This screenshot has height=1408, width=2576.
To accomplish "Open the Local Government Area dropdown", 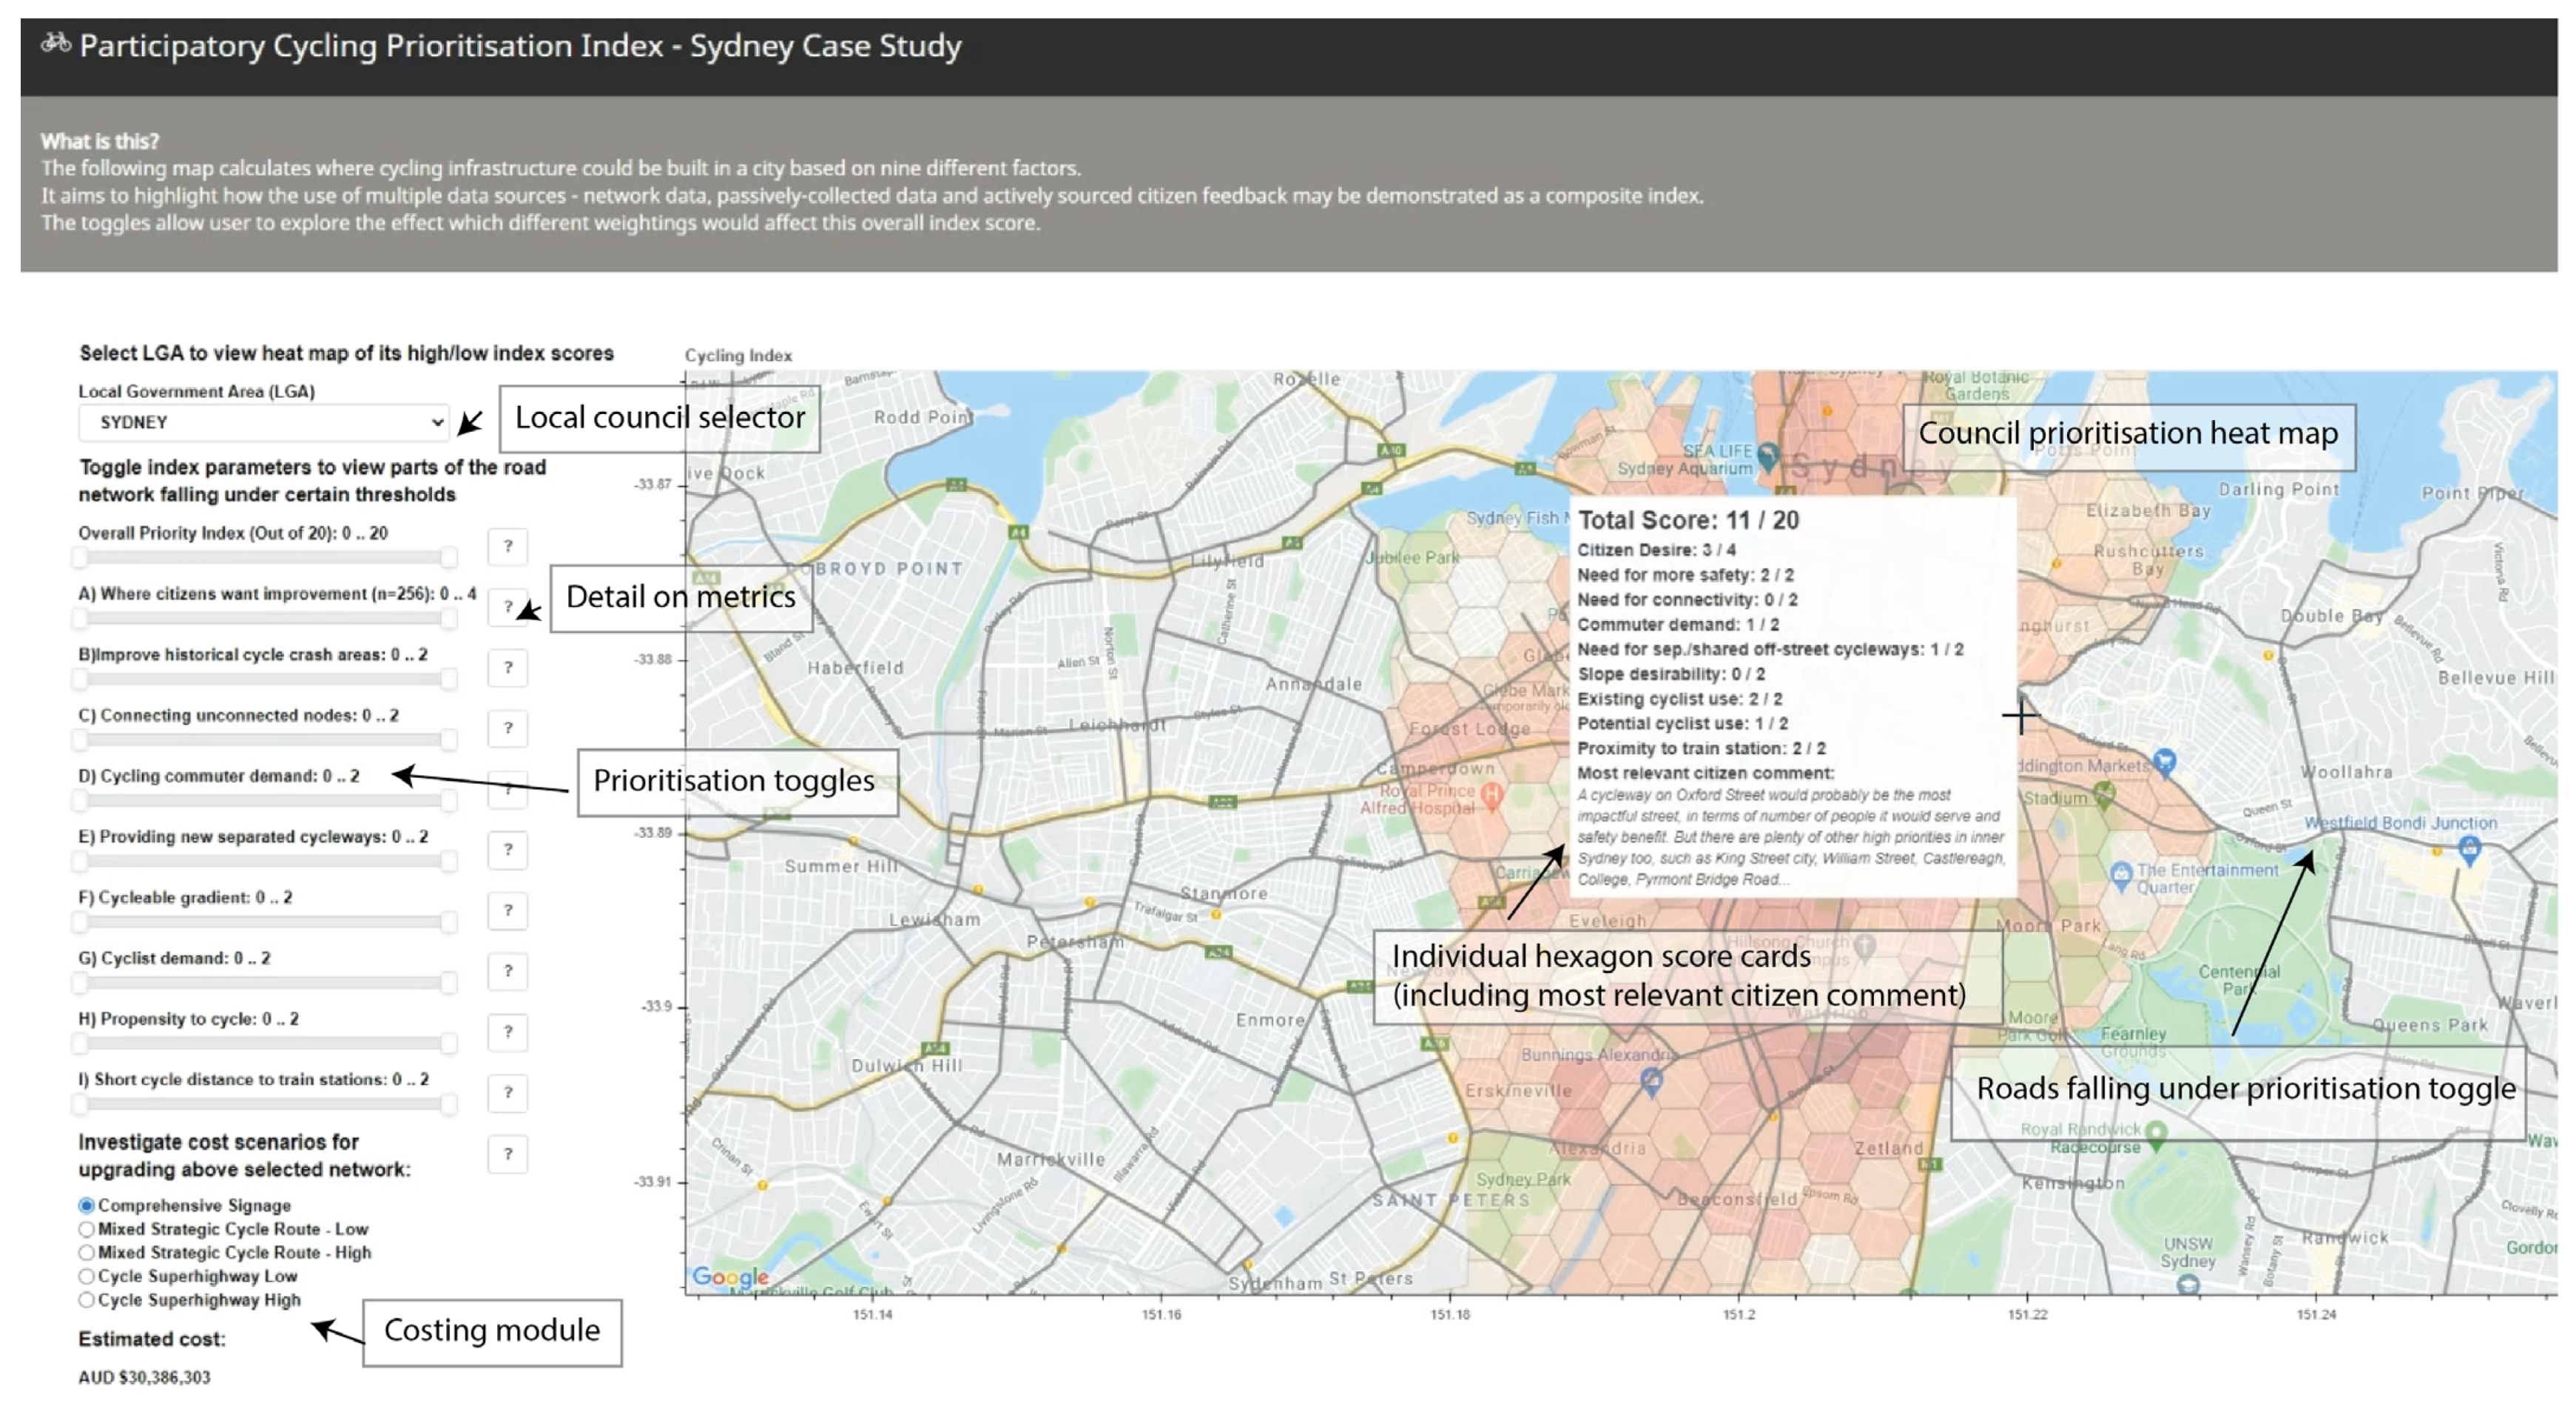I will 264,423.
